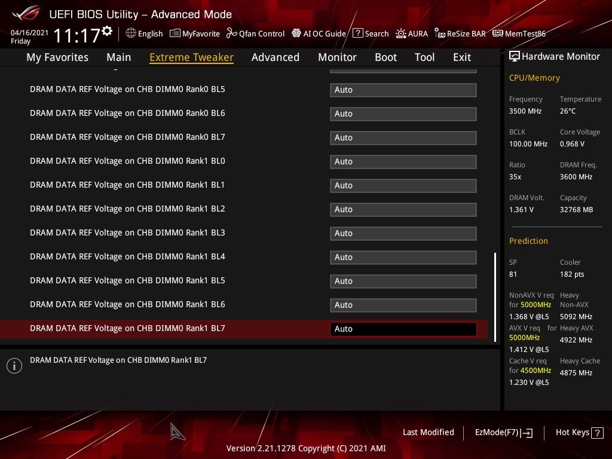Toggle ReSize BAR icon
This screenshot has width=612, height=459.
[x=439, y=33]
